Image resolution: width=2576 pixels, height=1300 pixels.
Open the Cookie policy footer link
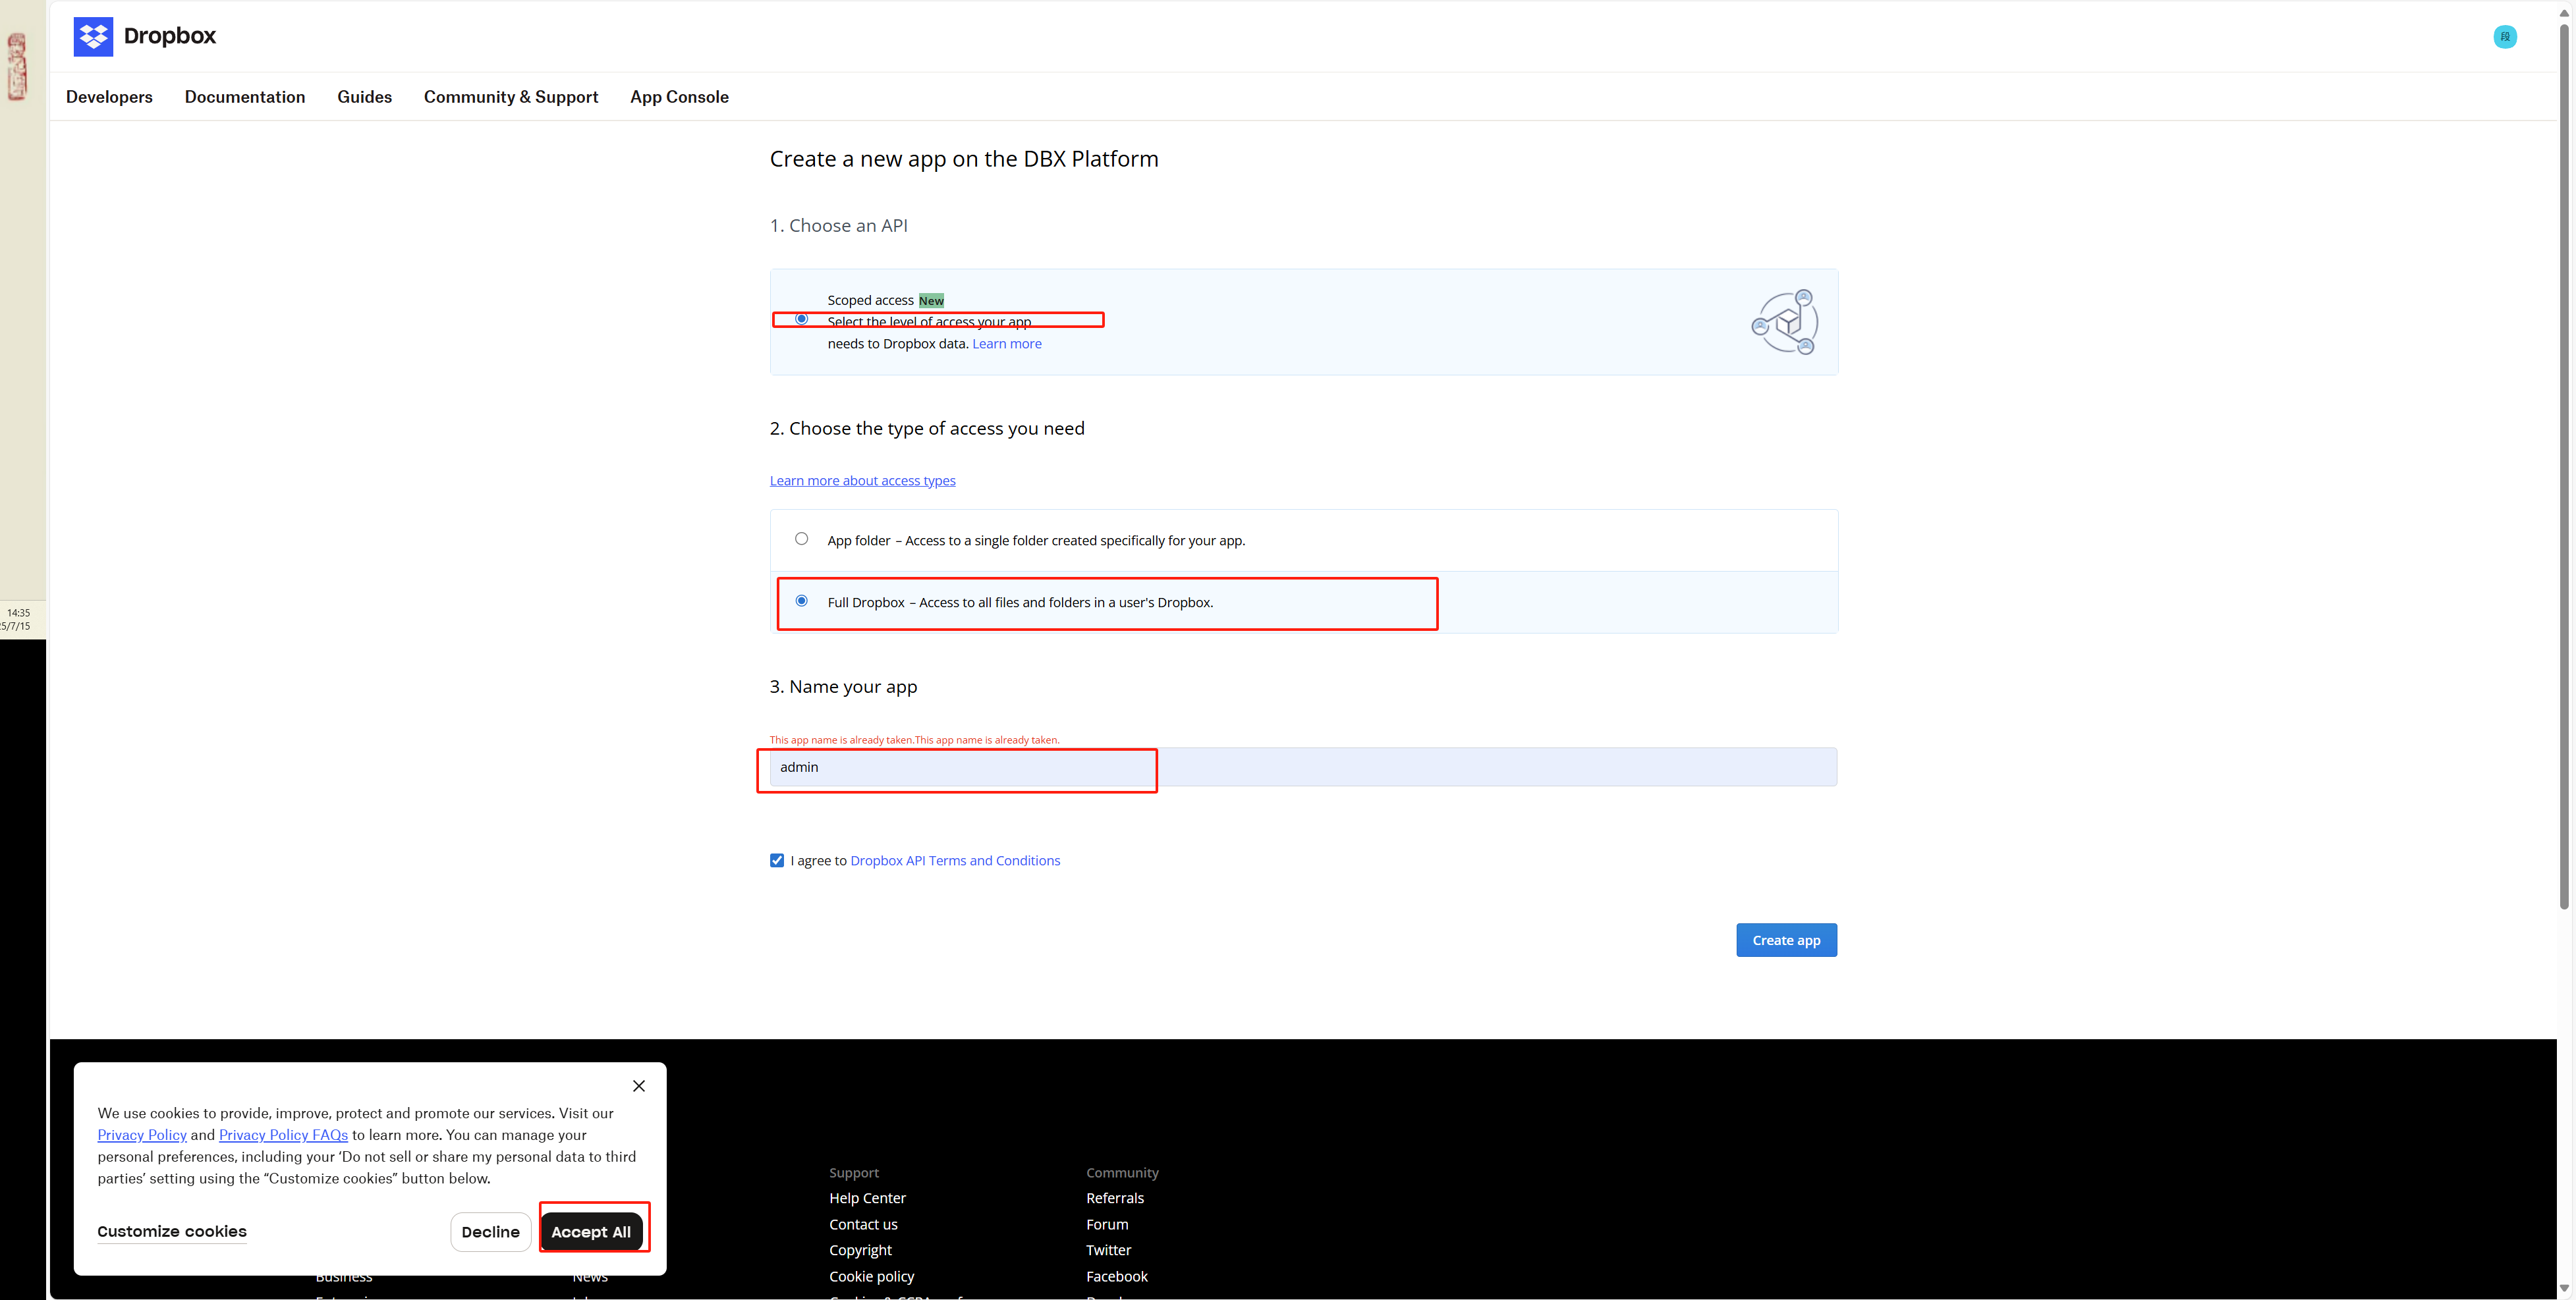pyautogui.click(x=871, y=1276)
